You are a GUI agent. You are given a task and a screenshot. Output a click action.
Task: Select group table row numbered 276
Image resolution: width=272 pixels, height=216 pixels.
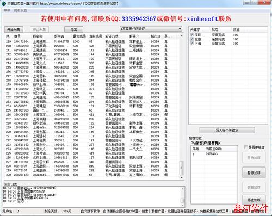tap(92, 72)
